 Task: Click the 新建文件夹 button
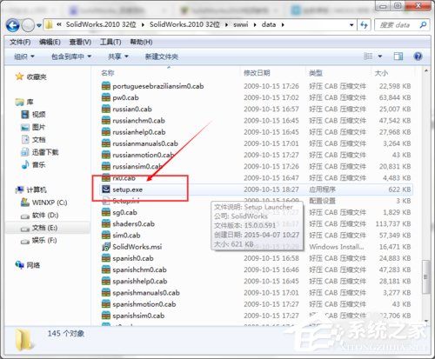162,57
